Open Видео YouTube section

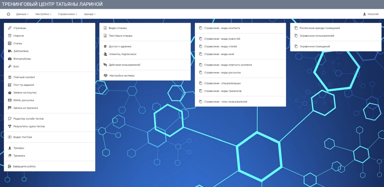pos(22,137)
